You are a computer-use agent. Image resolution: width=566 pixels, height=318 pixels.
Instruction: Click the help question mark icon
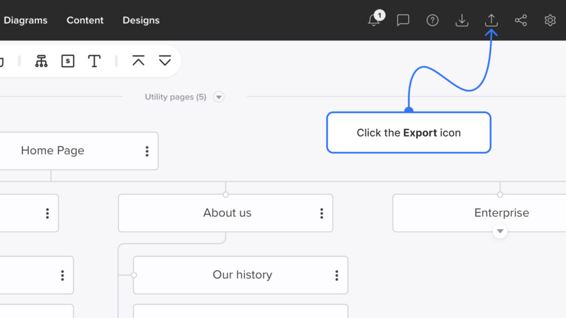pyautogui.click(x=432, y=20)
